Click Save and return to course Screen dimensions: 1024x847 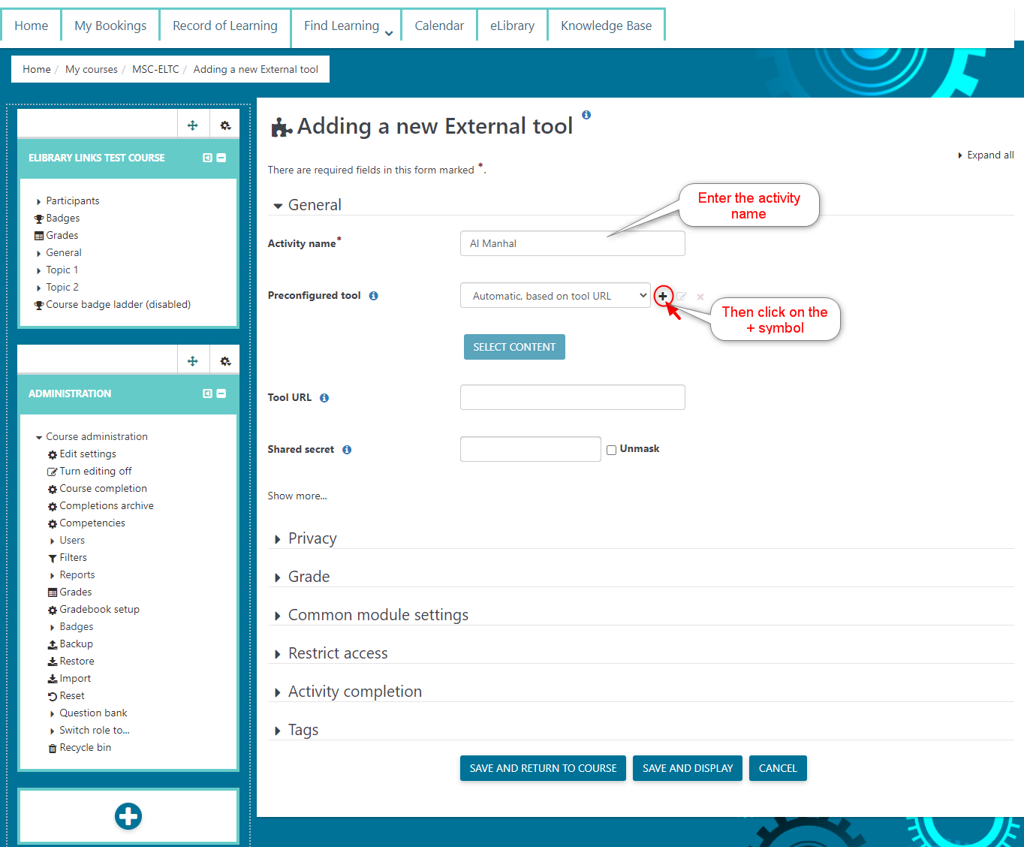543,768
